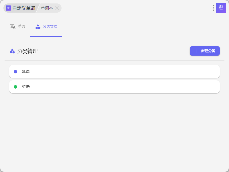Open the 韩语 category row
The image size is (229, 172).
tap(114, 71)
